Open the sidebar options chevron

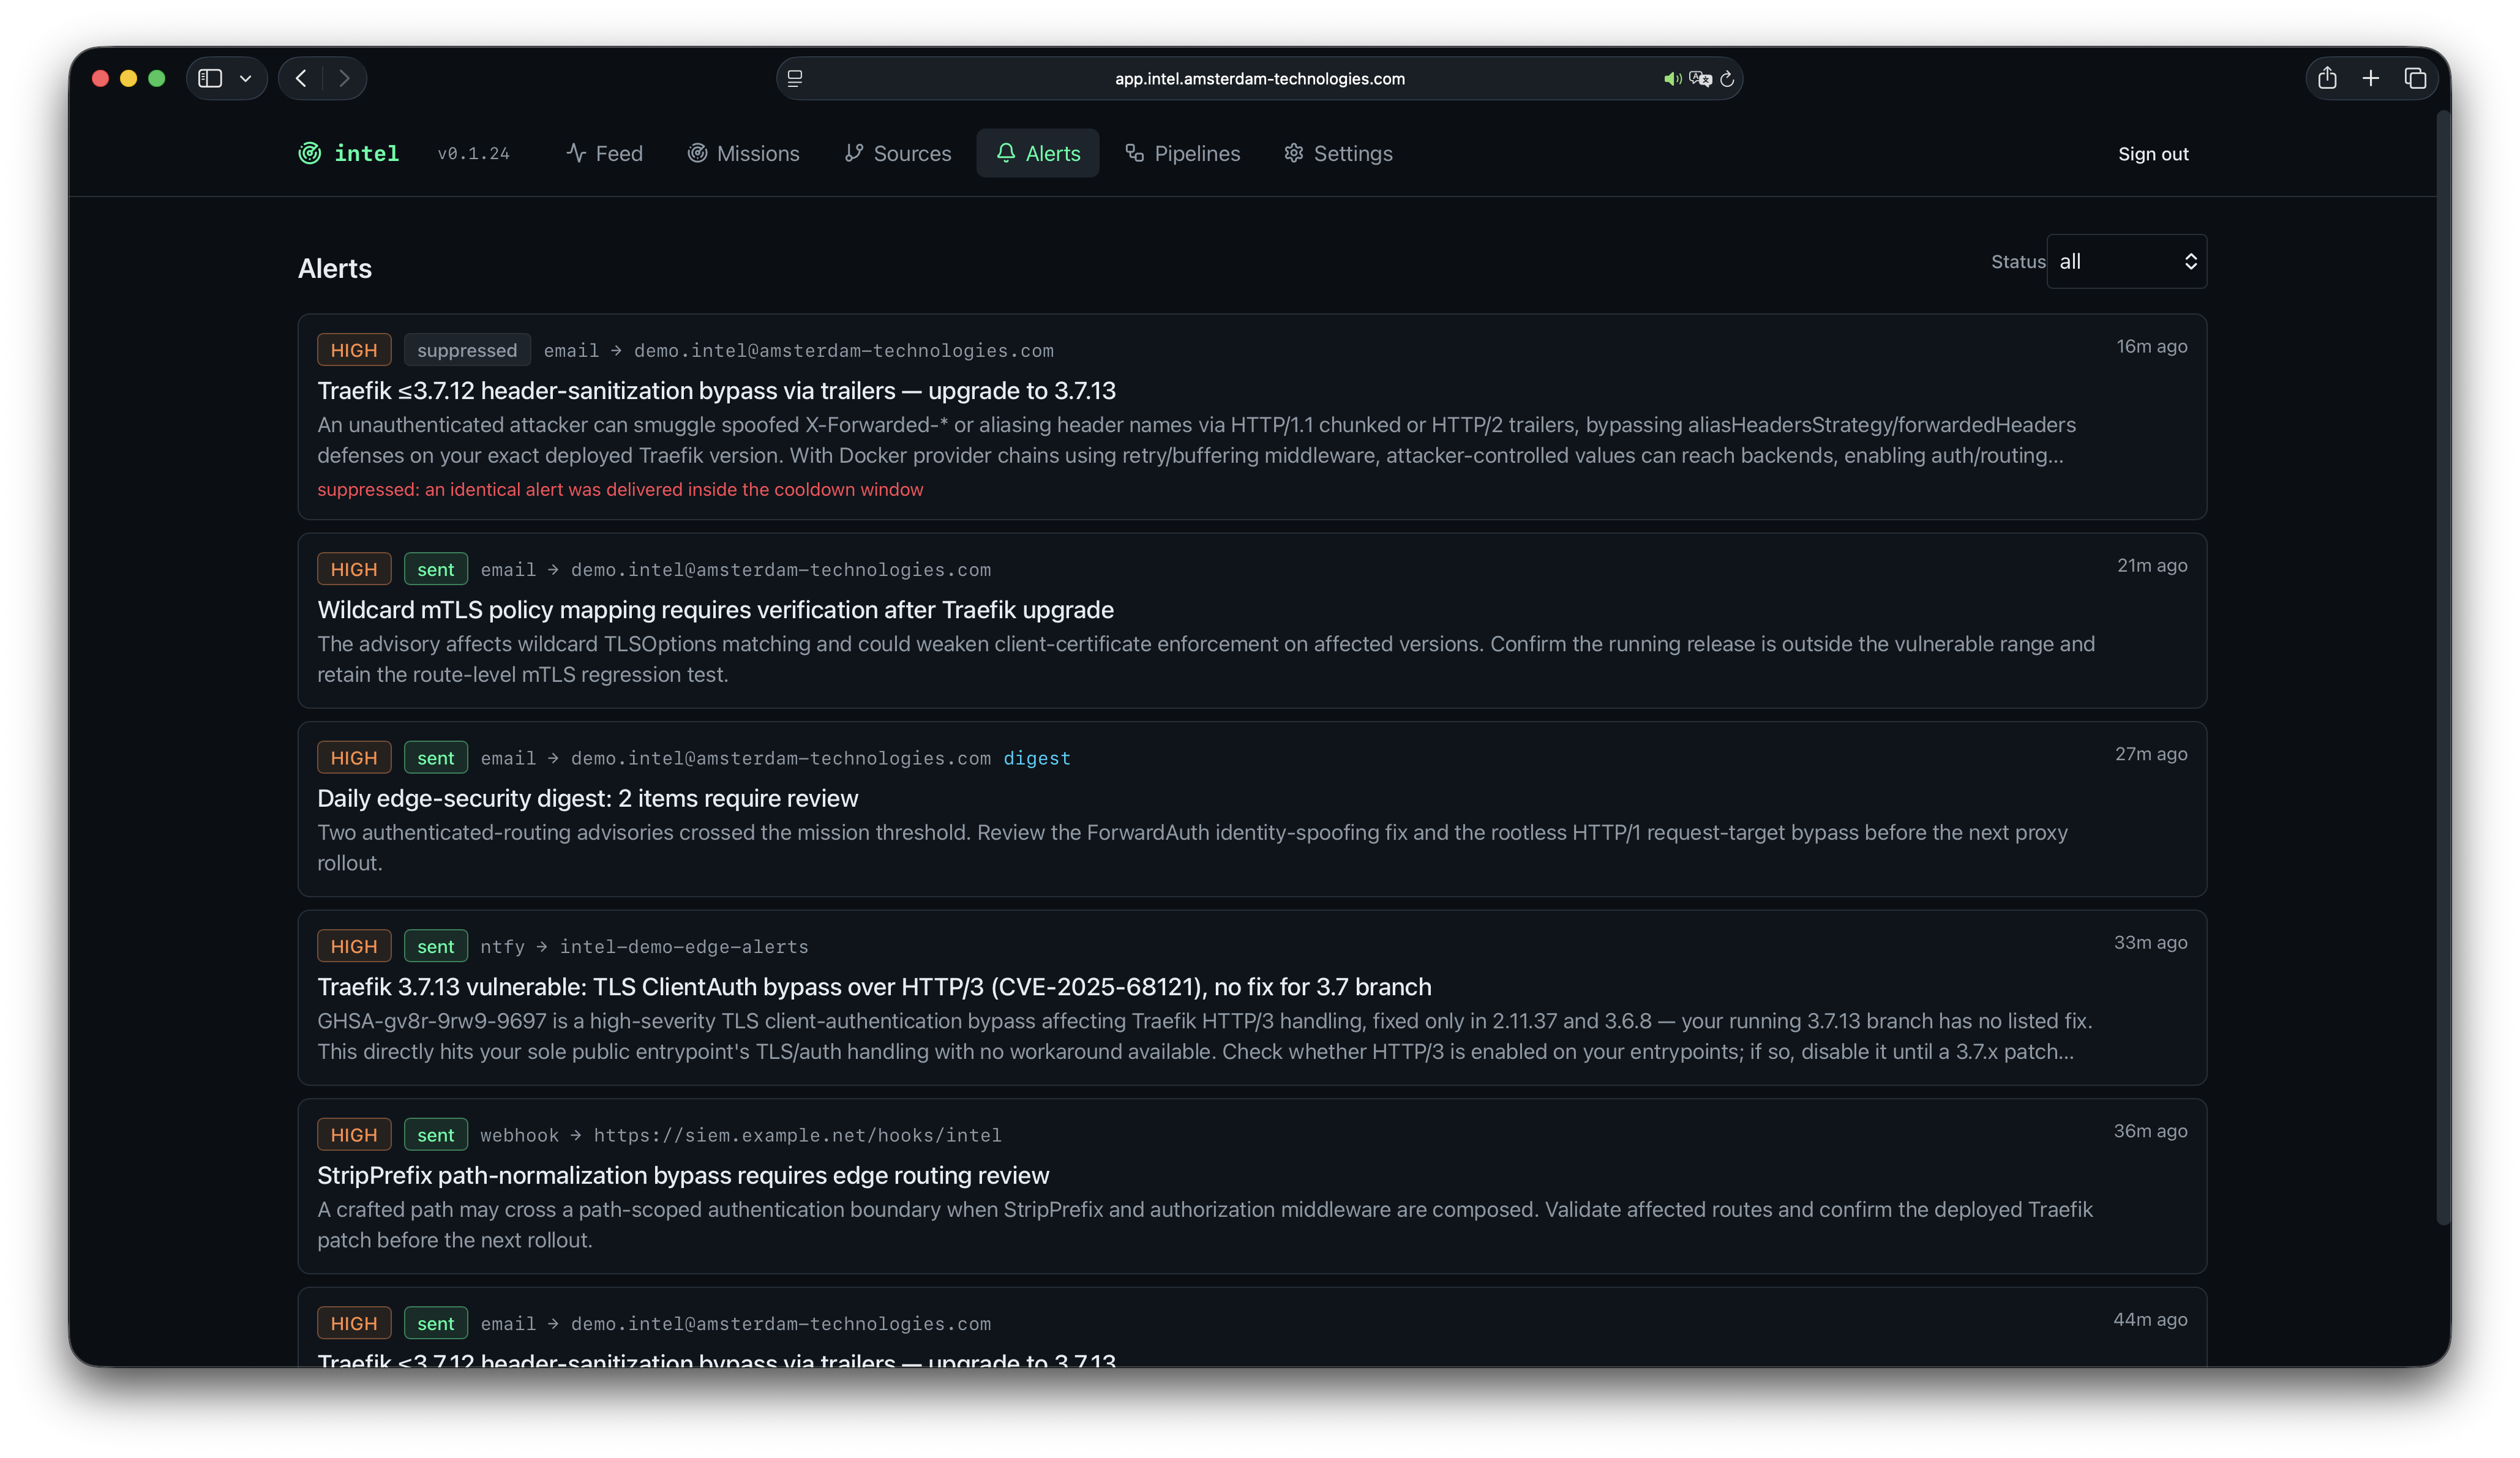pyautogui.click(x=245, y=78)
